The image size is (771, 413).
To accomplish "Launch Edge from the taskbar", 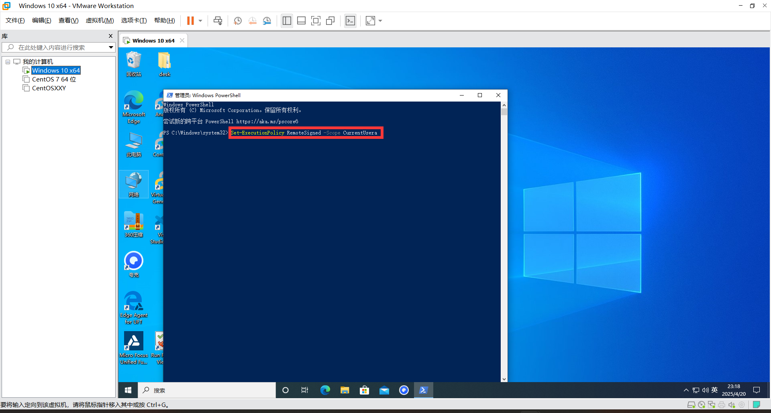I will click(325, 390).
